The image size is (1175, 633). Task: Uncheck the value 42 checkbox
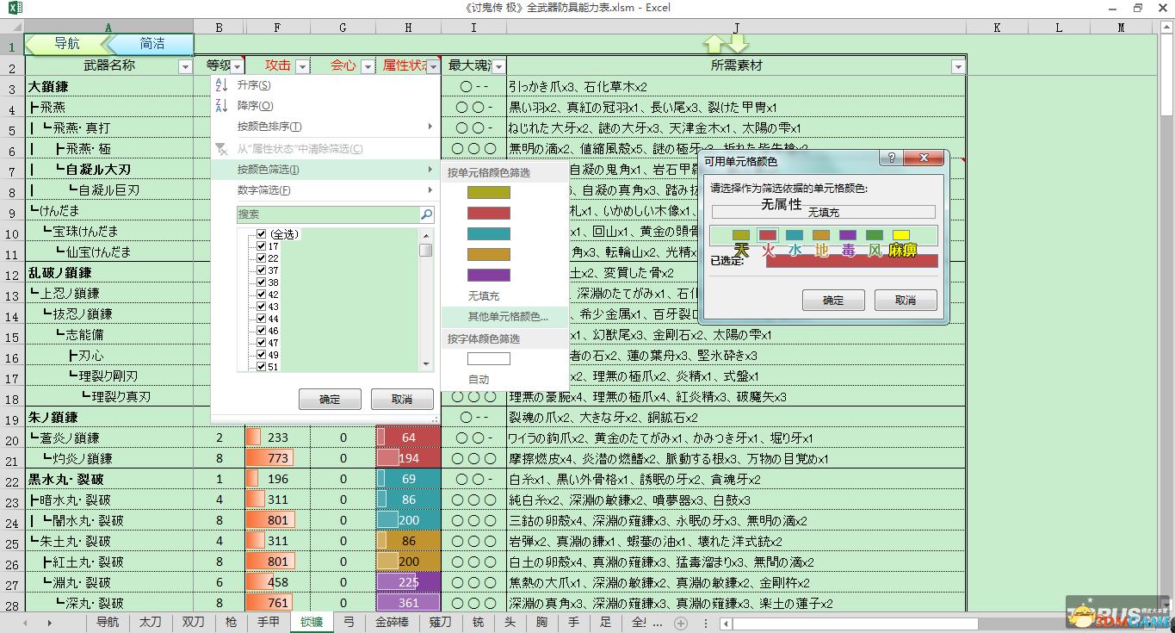click(x=262, y=295)
